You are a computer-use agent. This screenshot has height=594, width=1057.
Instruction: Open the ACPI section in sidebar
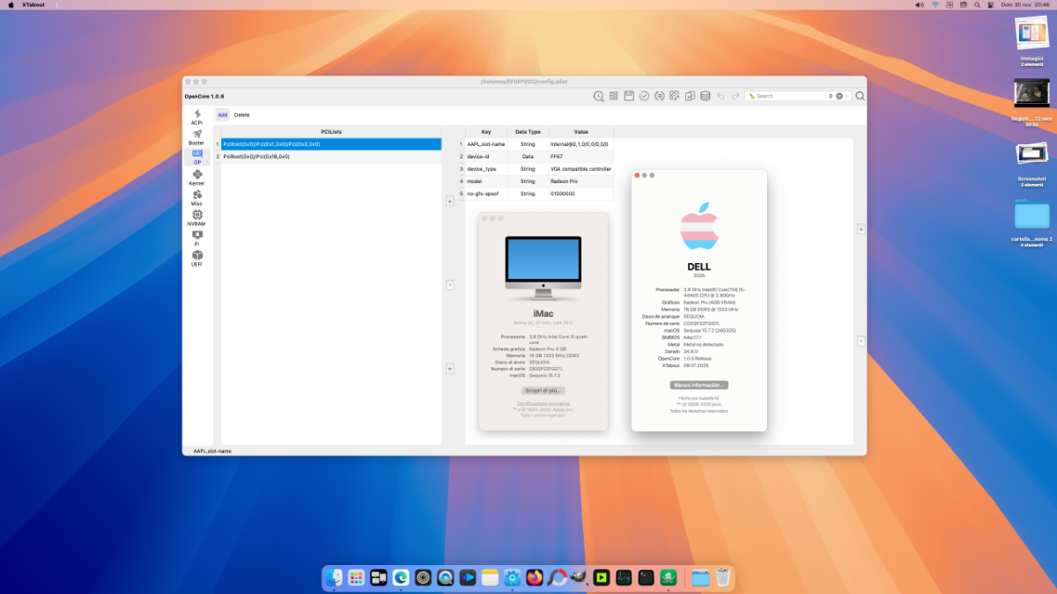point(196,116)
